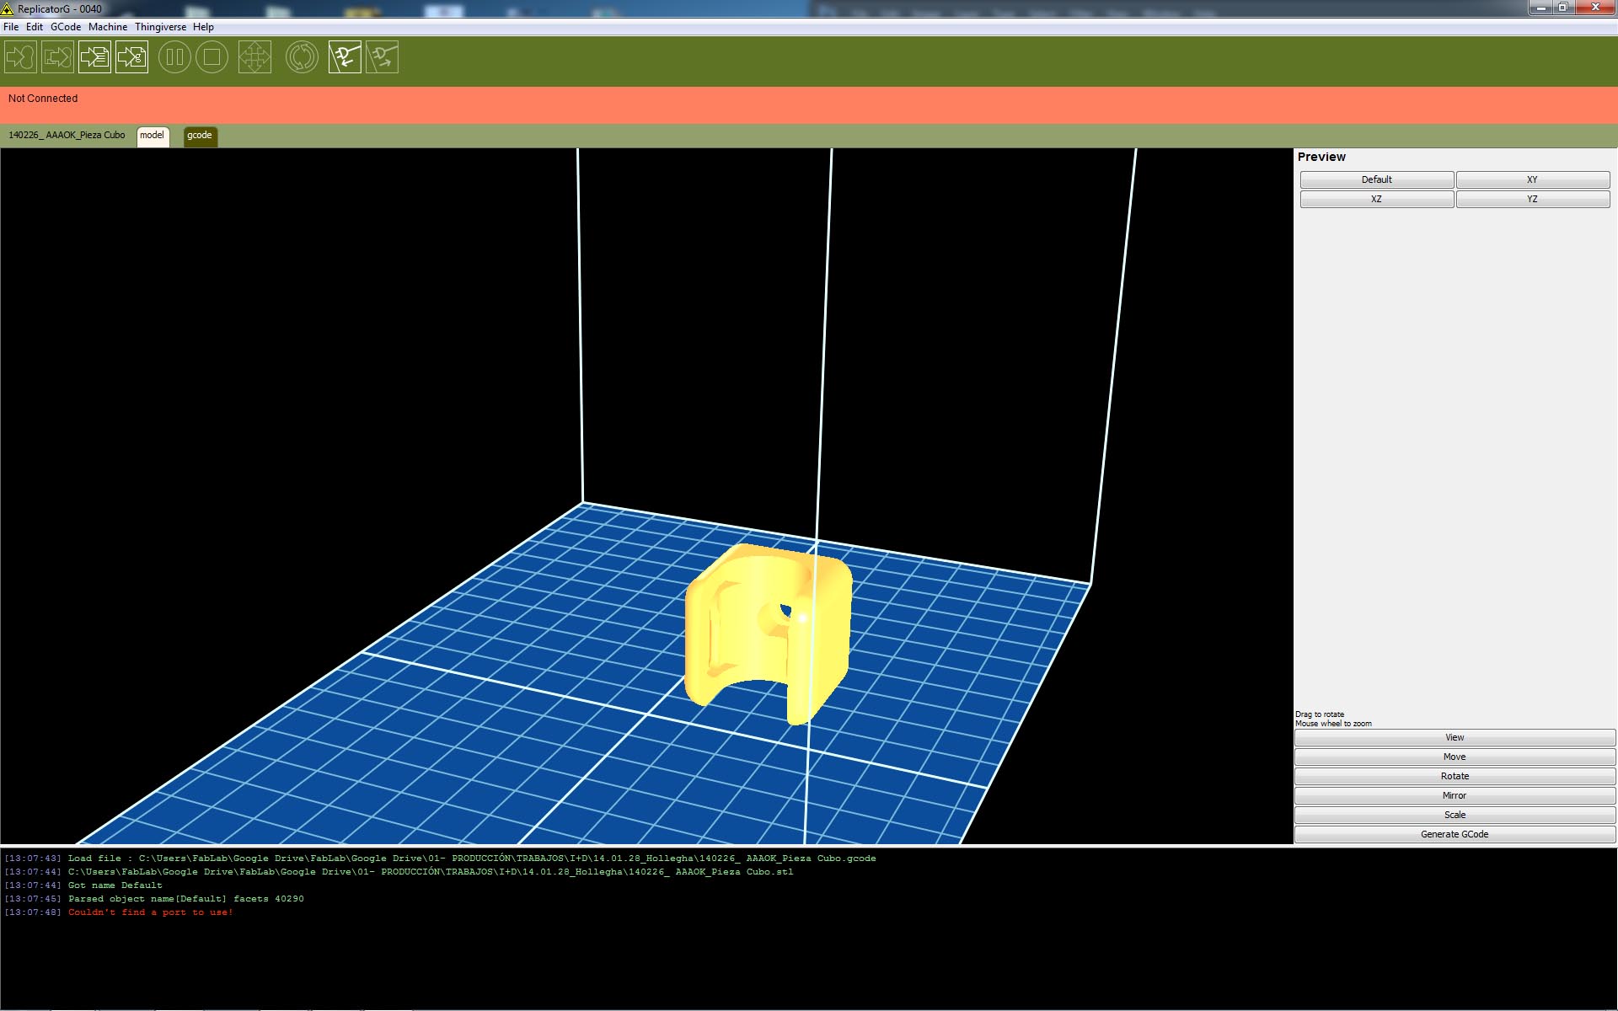
Task: Click the '140226_ AAAOK_Pieza Cubo' file name label
Action: 67,135
